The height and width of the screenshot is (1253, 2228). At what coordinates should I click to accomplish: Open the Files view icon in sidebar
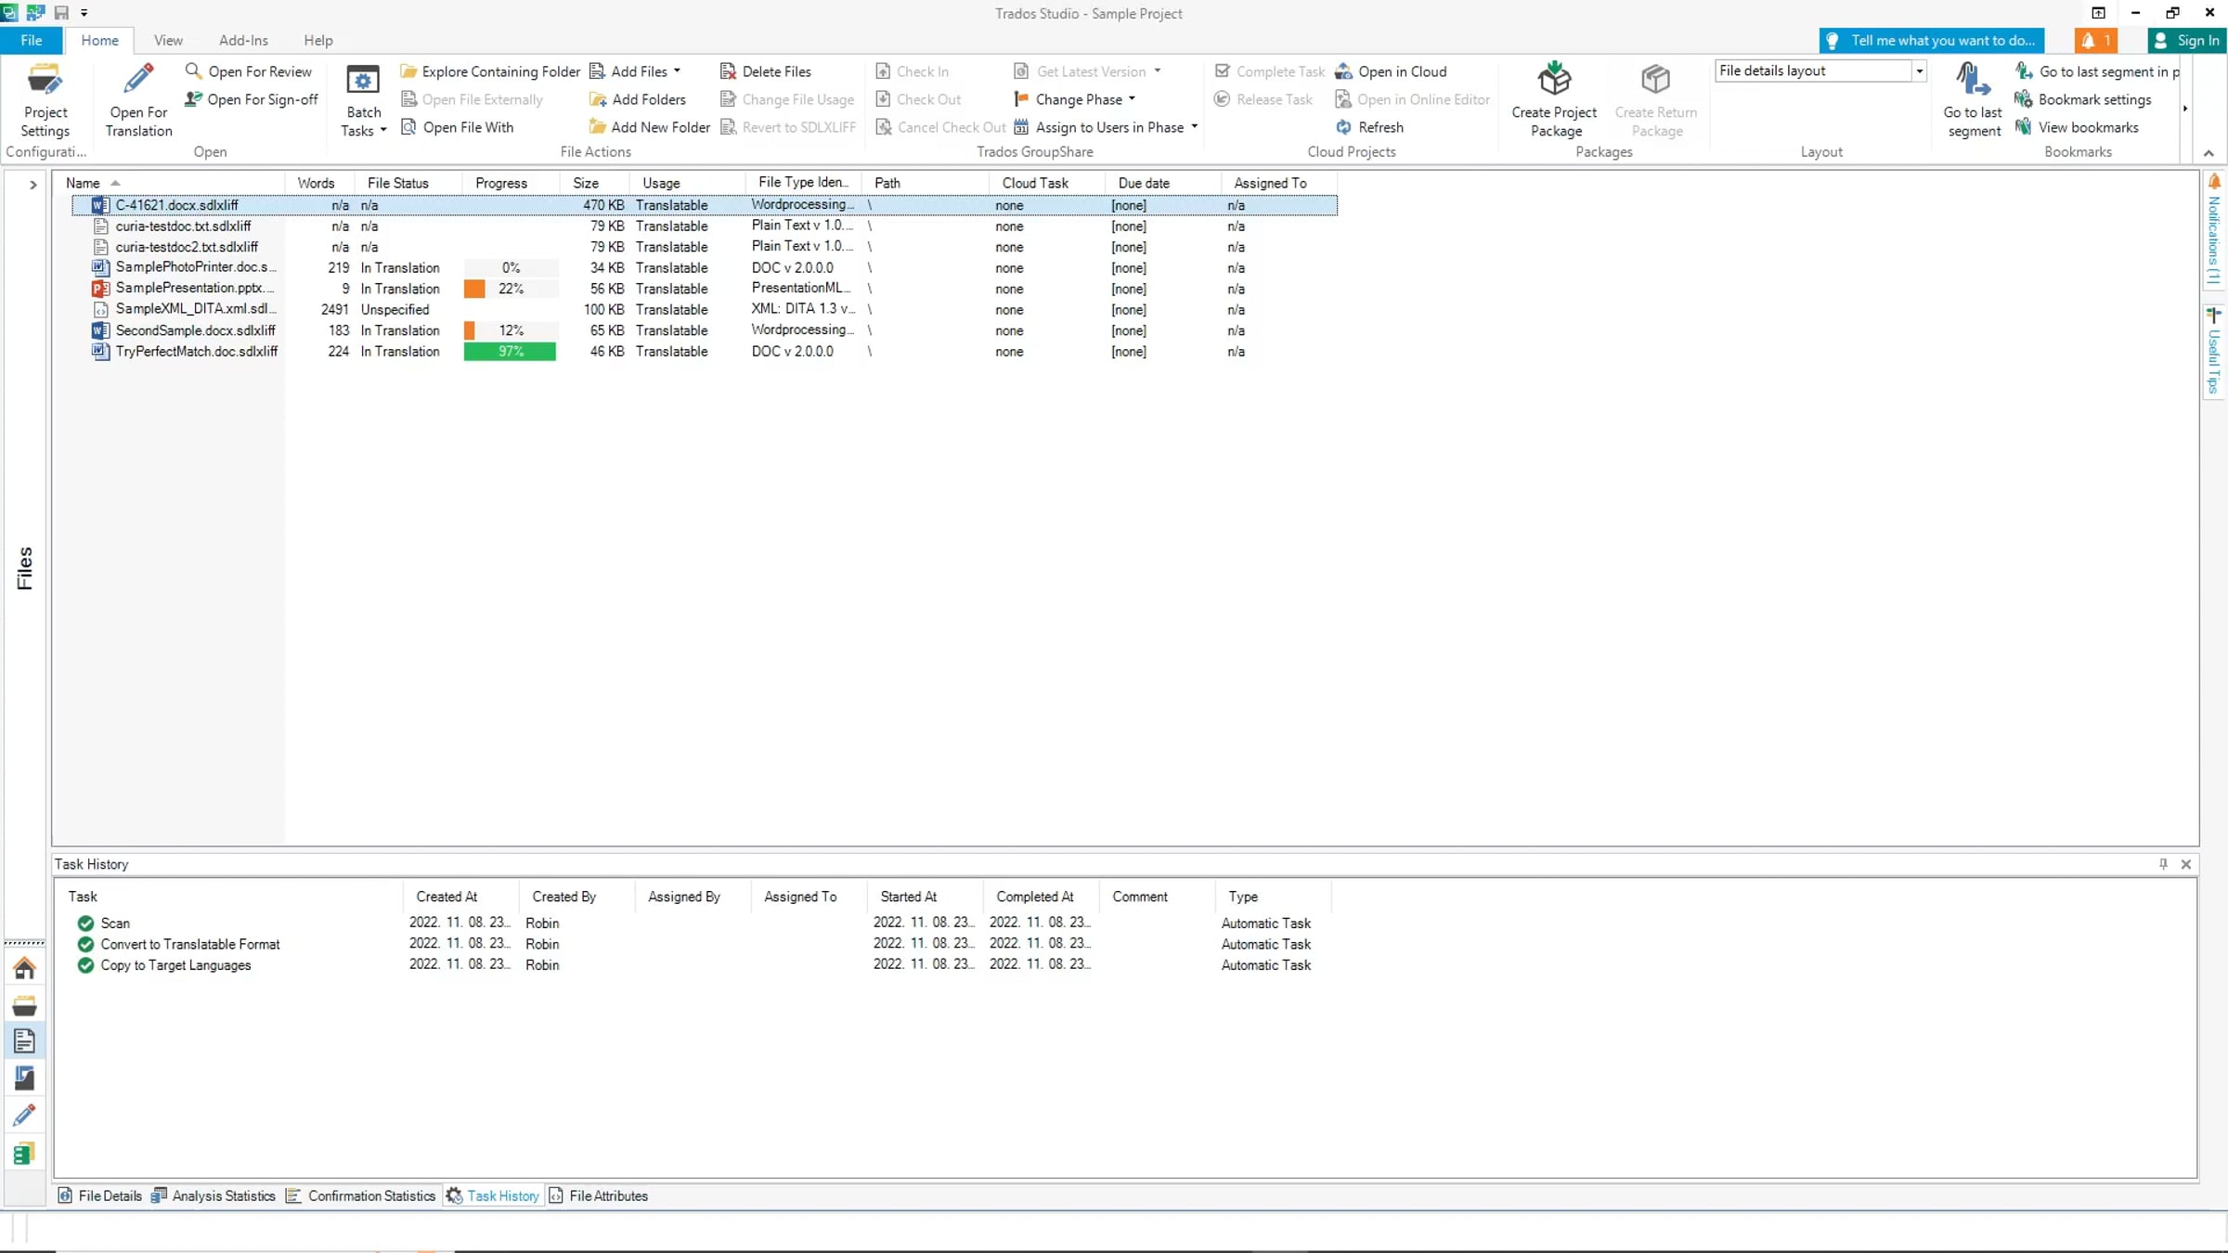(x=24, y=1041)
